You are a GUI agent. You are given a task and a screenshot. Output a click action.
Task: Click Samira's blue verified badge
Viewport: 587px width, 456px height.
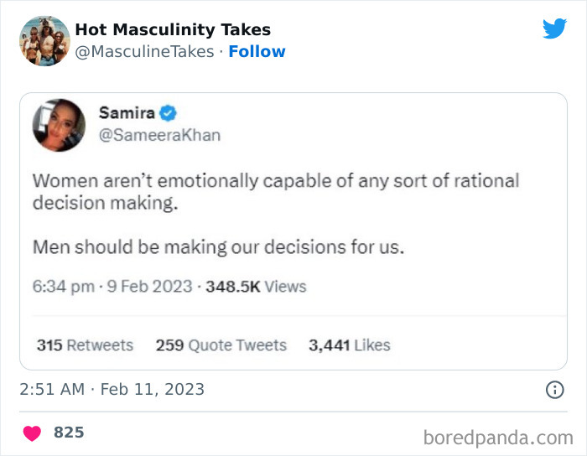coord(168,113)
